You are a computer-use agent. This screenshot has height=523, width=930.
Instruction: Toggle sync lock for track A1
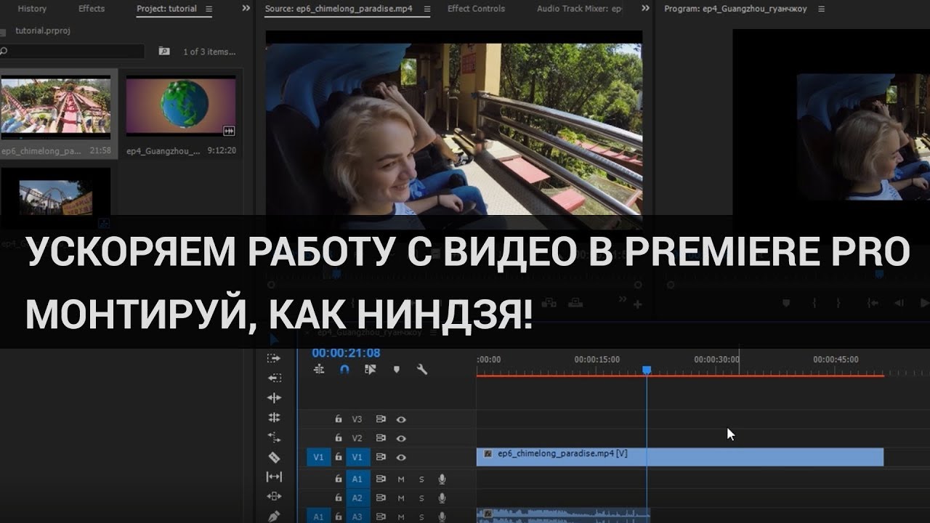pyautogui.click(x=380, y=479)
